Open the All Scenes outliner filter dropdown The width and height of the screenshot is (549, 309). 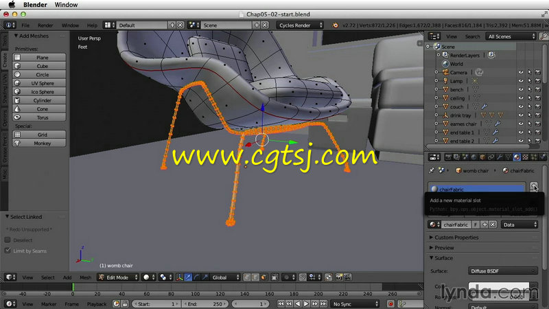coord(511,36)
